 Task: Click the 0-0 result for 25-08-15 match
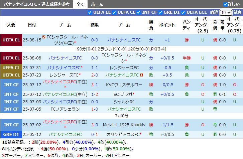click(x=95, y=40)
